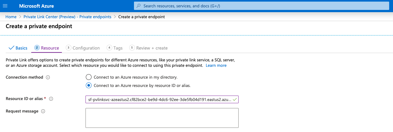Click the breadcrumb chevron before Create a private endpoint
Screen dimensions: 393x132
115,17
